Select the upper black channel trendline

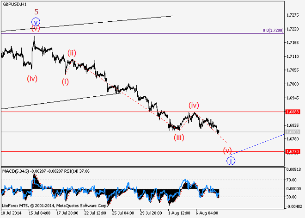87,24
